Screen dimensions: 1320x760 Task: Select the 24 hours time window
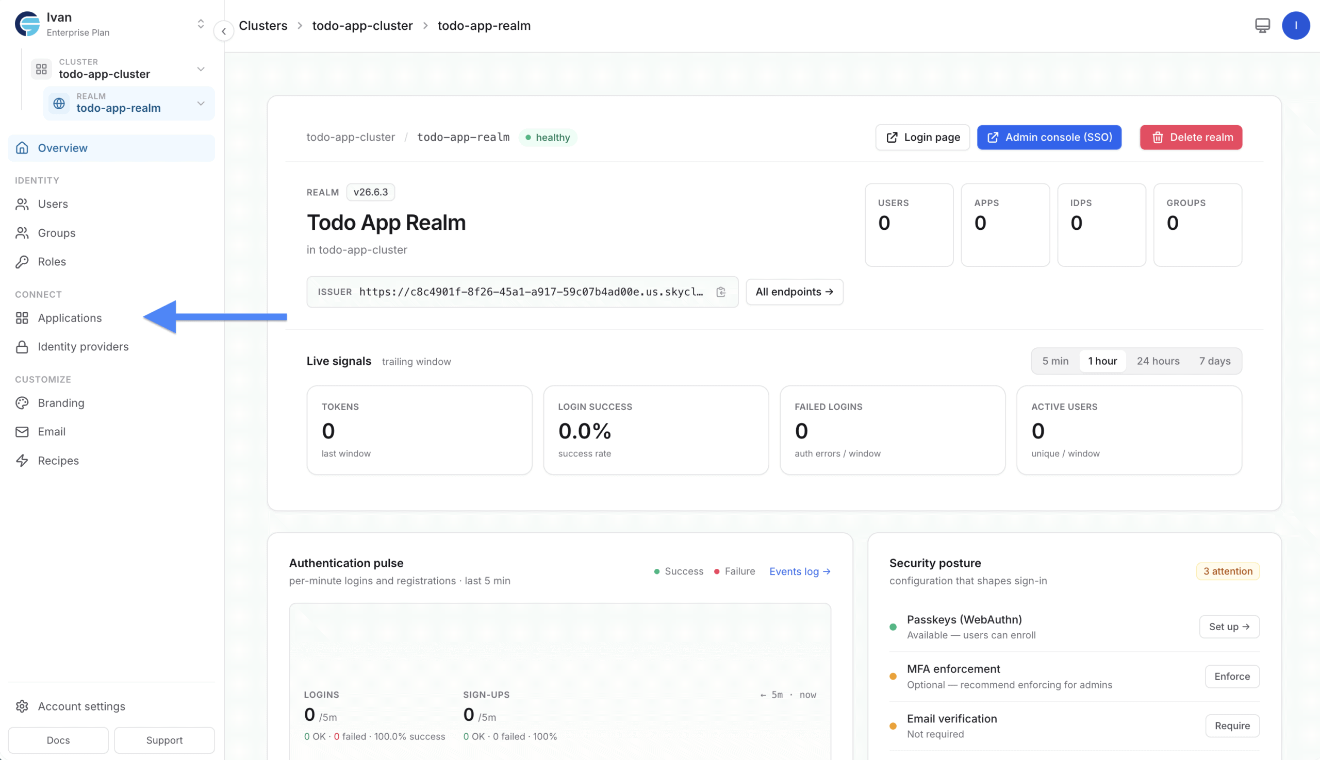[1158, 361]
